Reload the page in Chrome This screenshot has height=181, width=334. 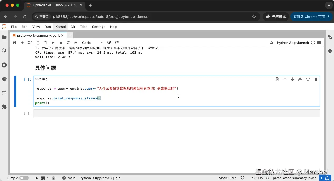[25, 17]
